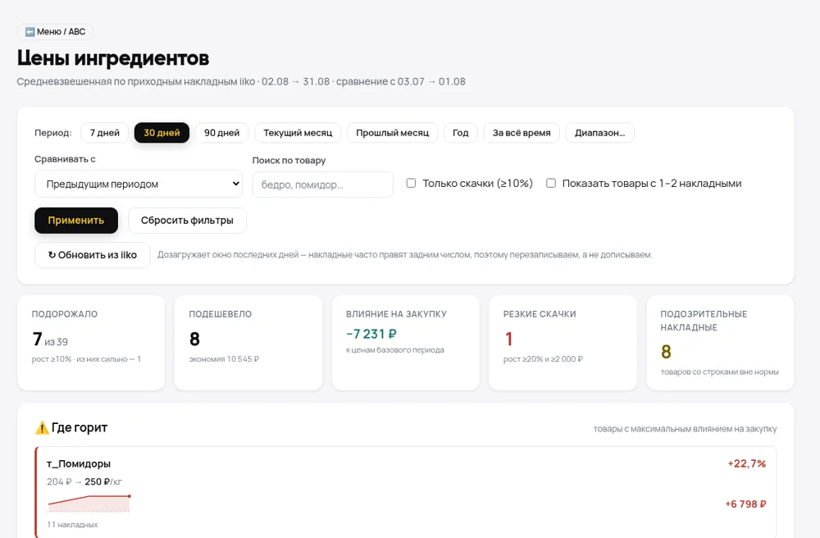Enable Только скачки (≥10%) checkbox
This screenshot has height=538, width=820.
(x=411, y=183)
